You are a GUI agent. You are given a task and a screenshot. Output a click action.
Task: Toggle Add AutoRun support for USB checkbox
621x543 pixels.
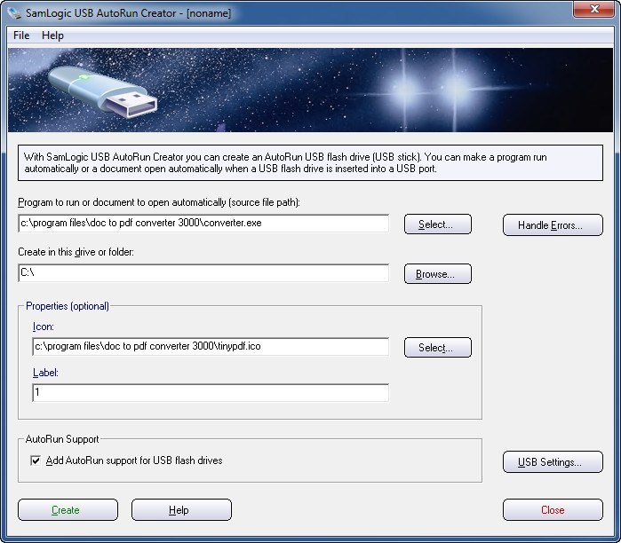(x=36, y=460)
